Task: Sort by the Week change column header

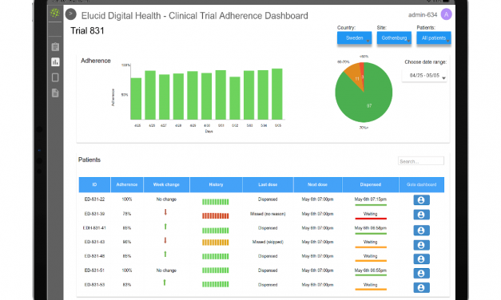Action: (x=166, y=185)
